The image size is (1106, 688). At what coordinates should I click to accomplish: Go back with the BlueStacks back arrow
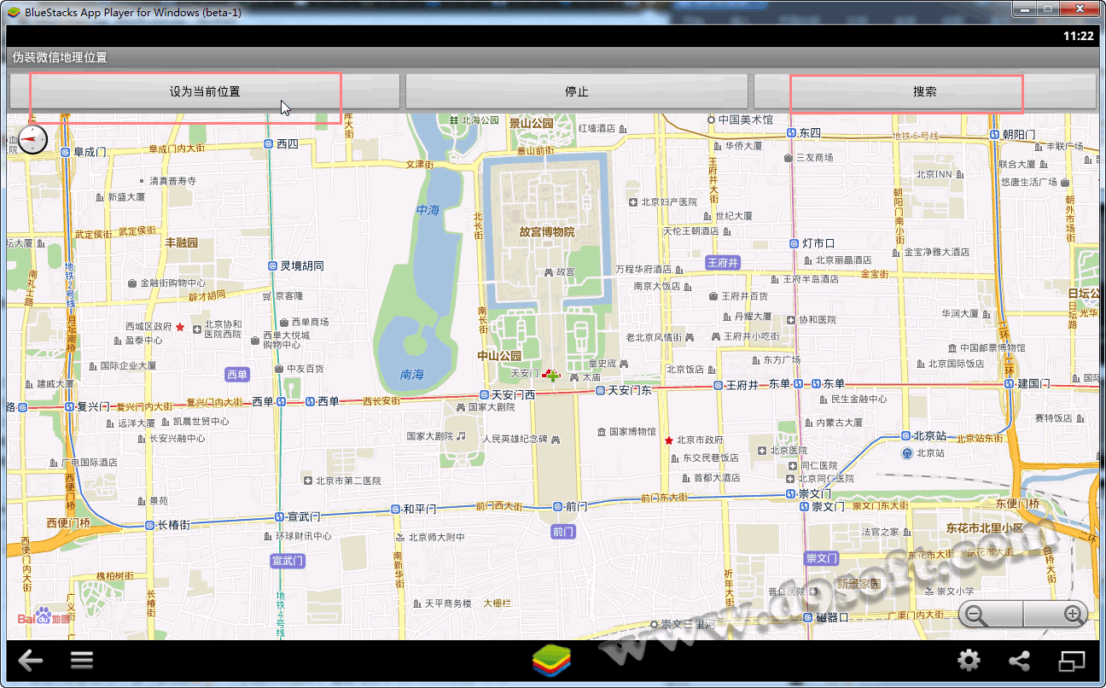pos(31,660)
